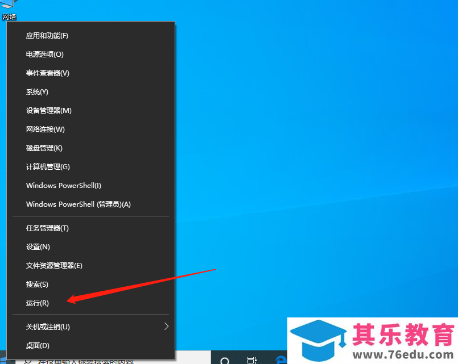
Task: Go to 设置(N)
Action: [91, 247]
